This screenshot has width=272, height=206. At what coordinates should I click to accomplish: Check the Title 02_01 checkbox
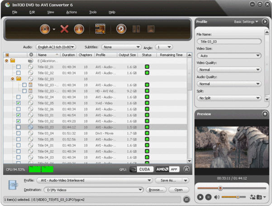(19, 67)
